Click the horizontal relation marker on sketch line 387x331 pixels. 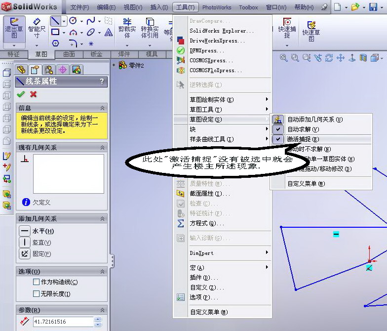click(x=336, y=234)
